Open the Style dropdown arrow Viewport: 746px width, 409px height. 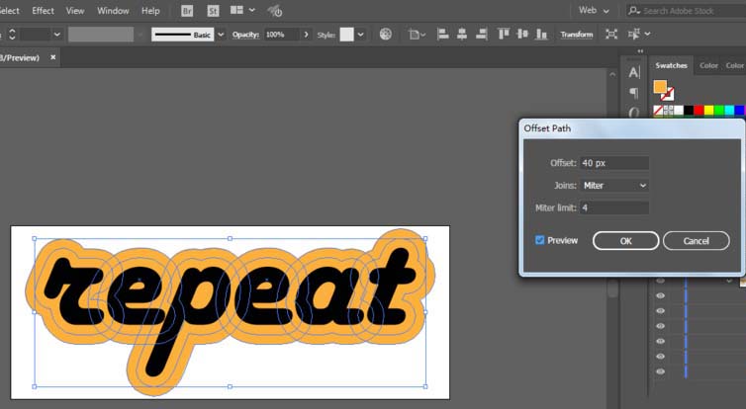coord(360,34)
